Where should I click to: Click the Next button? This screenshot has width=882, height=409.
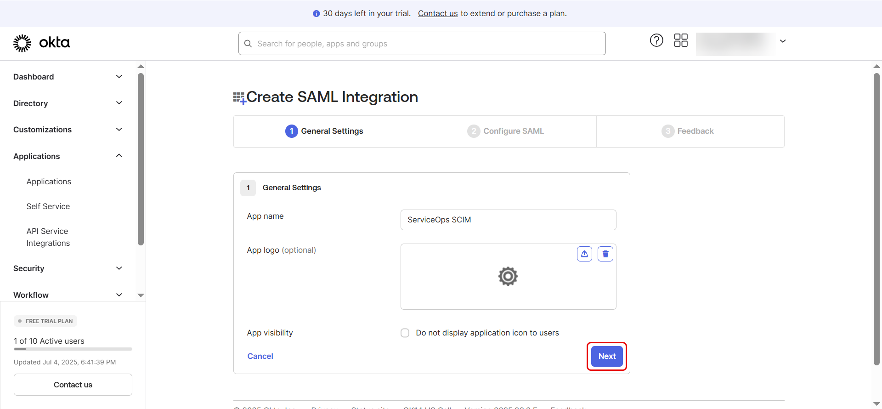[607, 356]
